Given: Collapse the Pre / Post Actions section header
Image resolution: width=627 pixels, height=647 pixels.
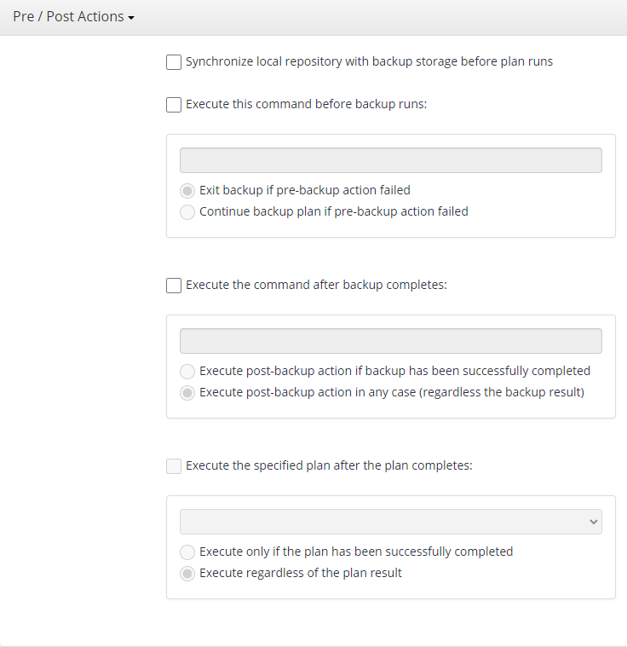Looking at the screenshot, I should 73,17.
